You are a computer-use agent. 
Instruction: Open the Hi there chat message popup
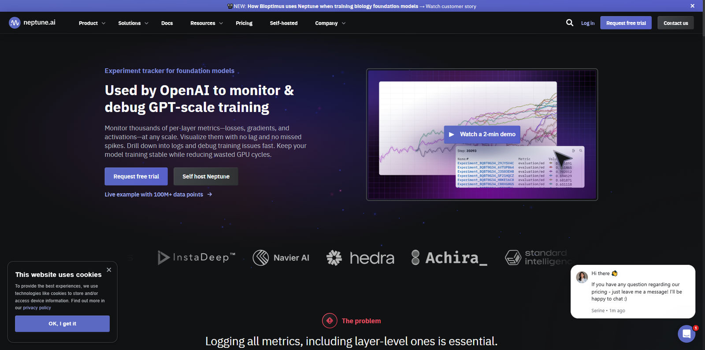[633, 291]
